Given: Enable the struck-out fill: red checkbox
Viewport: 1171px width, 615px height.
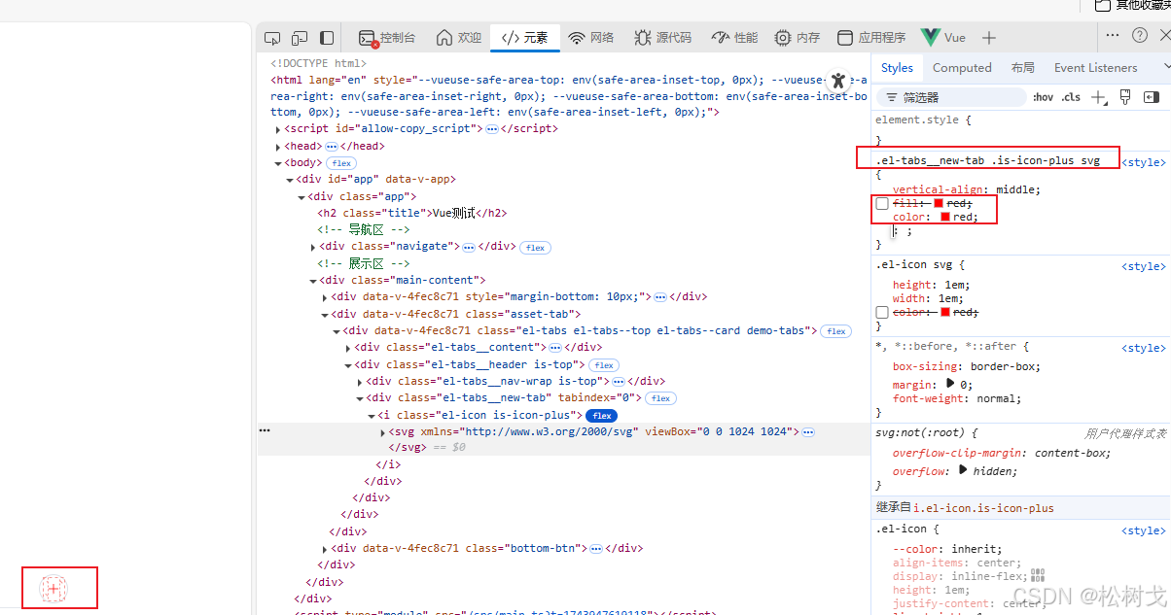Looking at the screenshot, I should 882,203.
